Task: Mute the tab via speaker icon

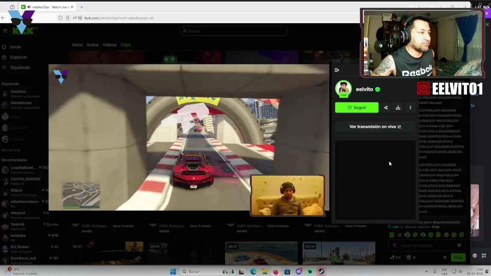Action: tap(29, 7)
